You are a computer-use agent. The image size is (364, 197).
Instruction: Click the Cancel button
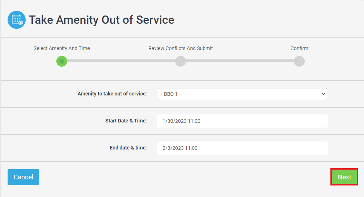23,177
